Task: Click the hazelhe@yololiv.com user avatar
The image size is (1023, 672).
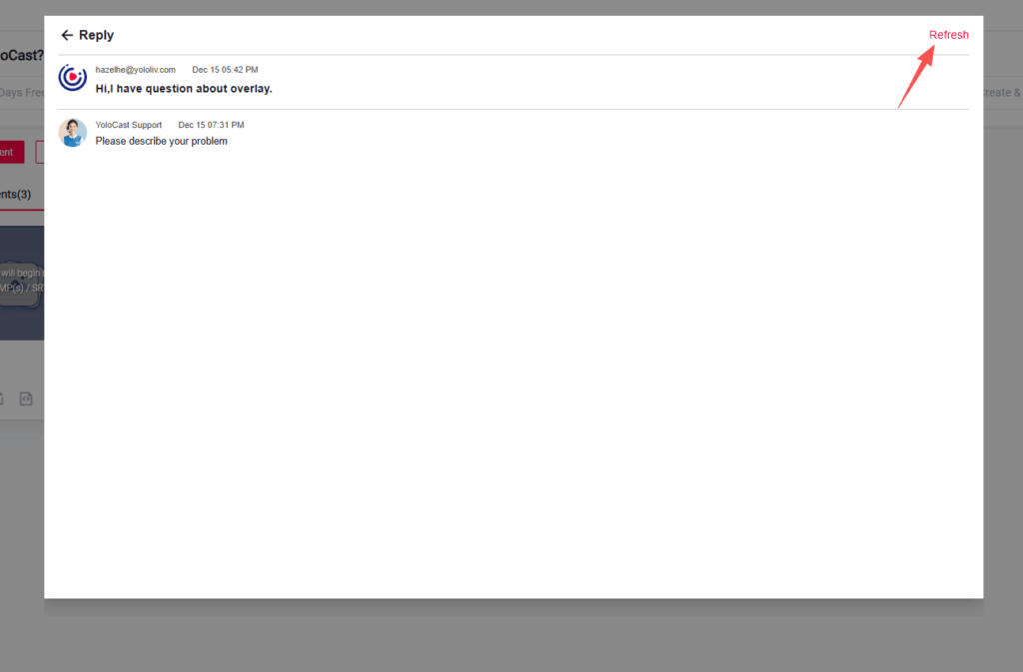Action: [x=73, y=78]
